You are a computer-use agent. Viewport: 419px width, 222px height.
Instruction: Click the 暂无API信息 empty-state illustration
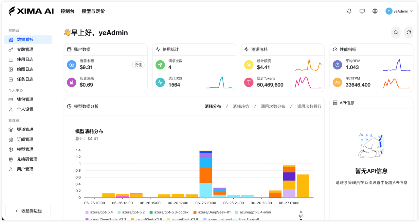(371, 146)
